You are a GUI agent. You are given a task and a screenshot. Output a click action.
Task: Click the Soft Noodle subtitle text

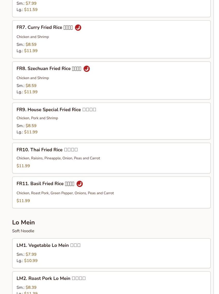[x=23, y=231]
